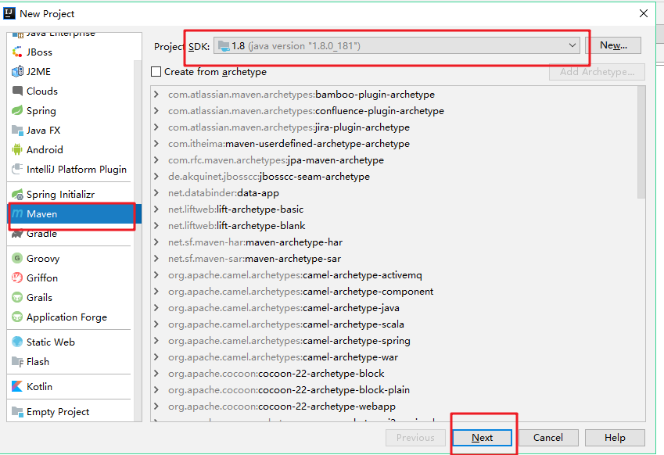Close the New Project dialog
The width and height of the screenshot is (664, 455).
644,13
